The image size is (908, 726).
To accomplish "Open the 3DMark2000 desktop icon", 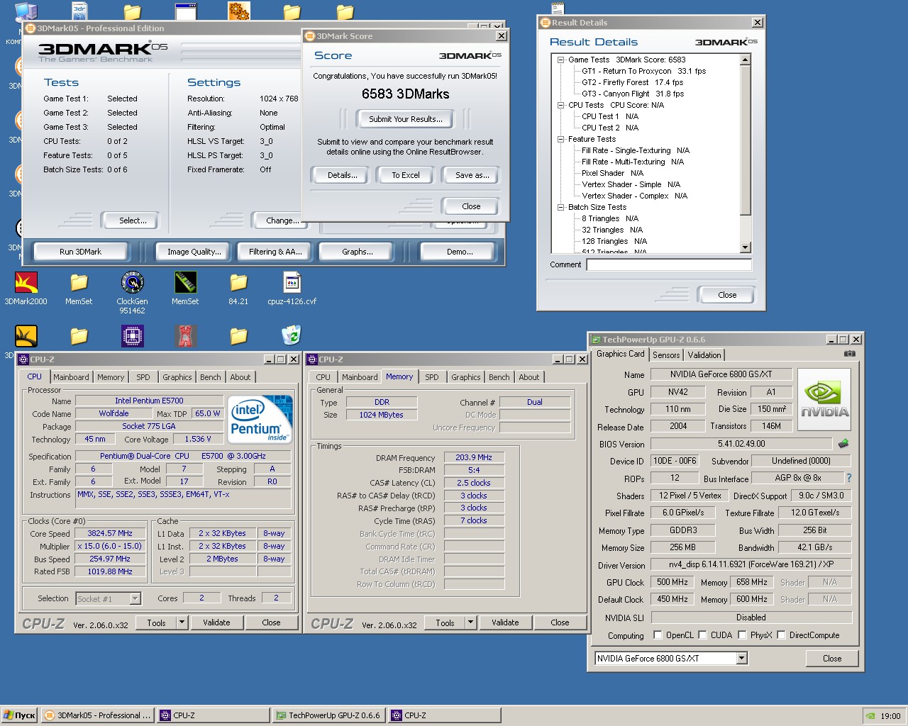I will [x=26, y=282].
